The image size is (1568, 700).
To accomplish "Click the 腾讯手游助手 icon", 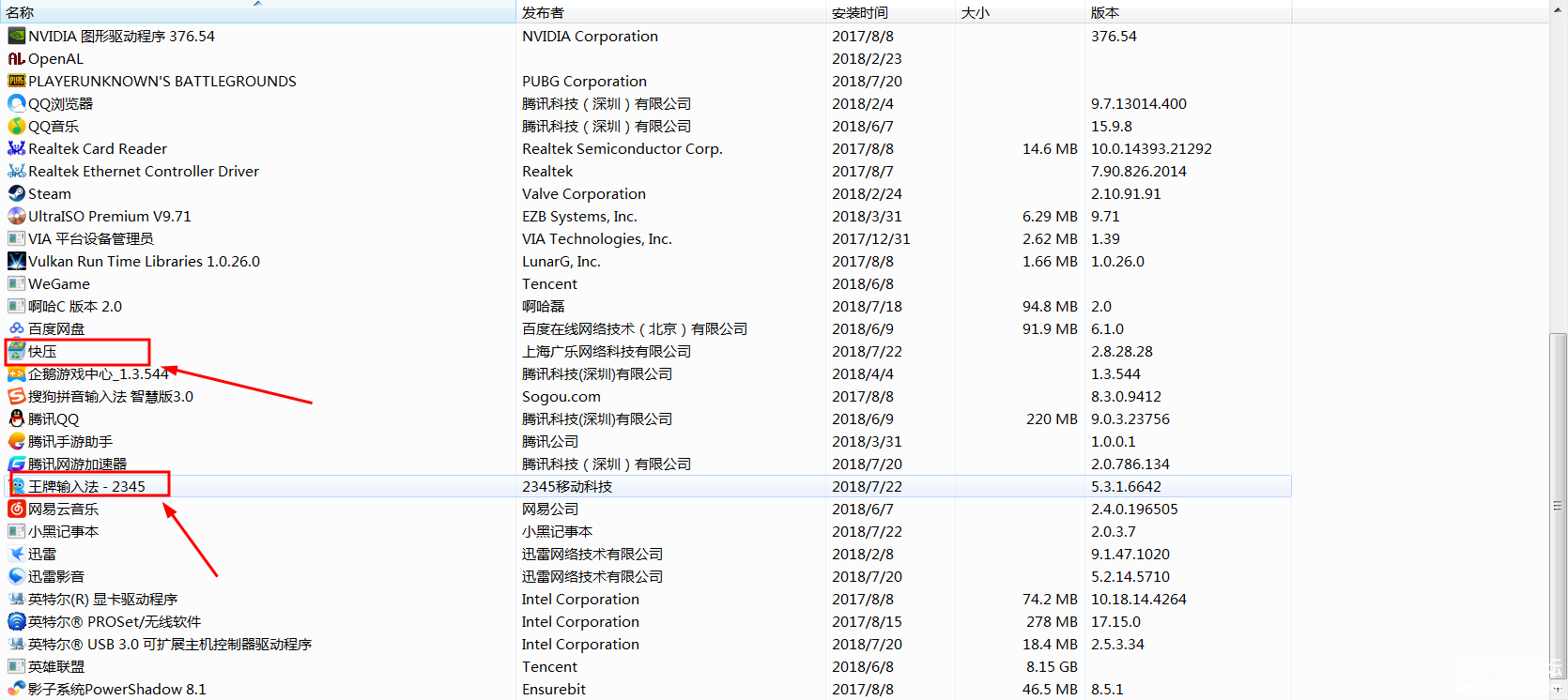I will (16, 441).
